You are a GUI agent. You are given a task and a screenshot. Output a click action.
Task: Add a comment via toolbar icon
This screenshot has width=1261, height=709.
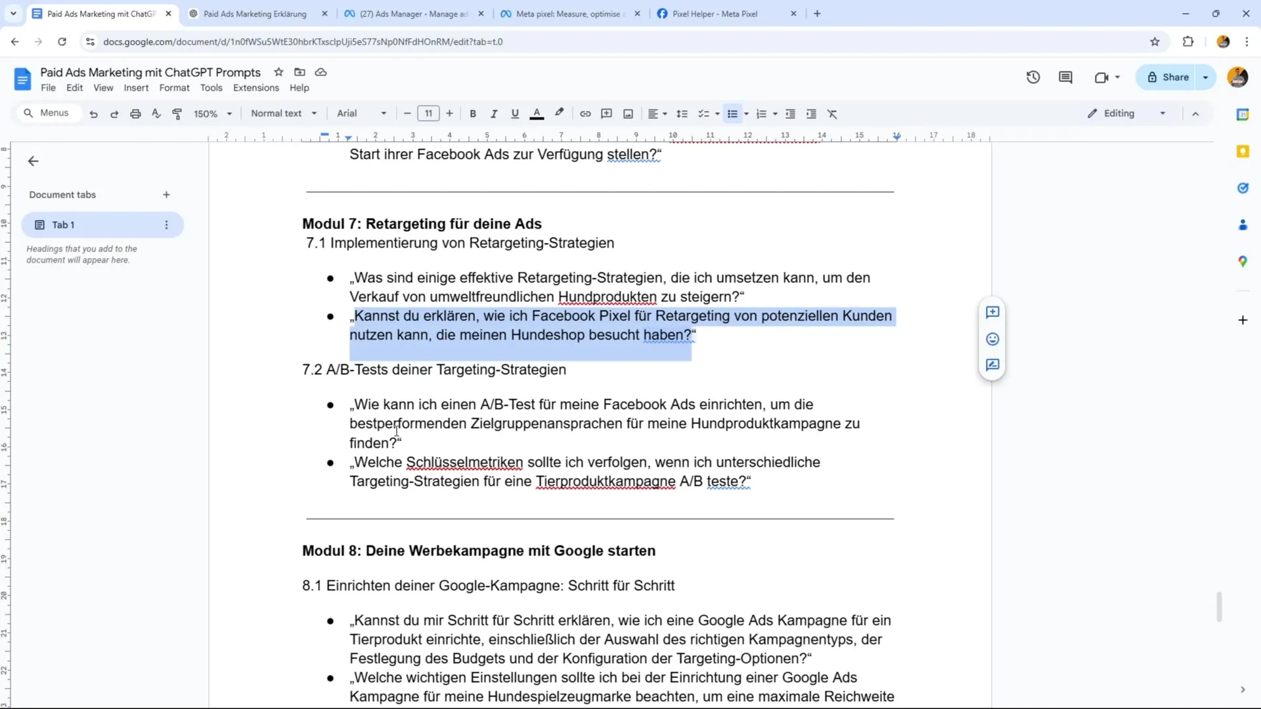tap(607, 114)
